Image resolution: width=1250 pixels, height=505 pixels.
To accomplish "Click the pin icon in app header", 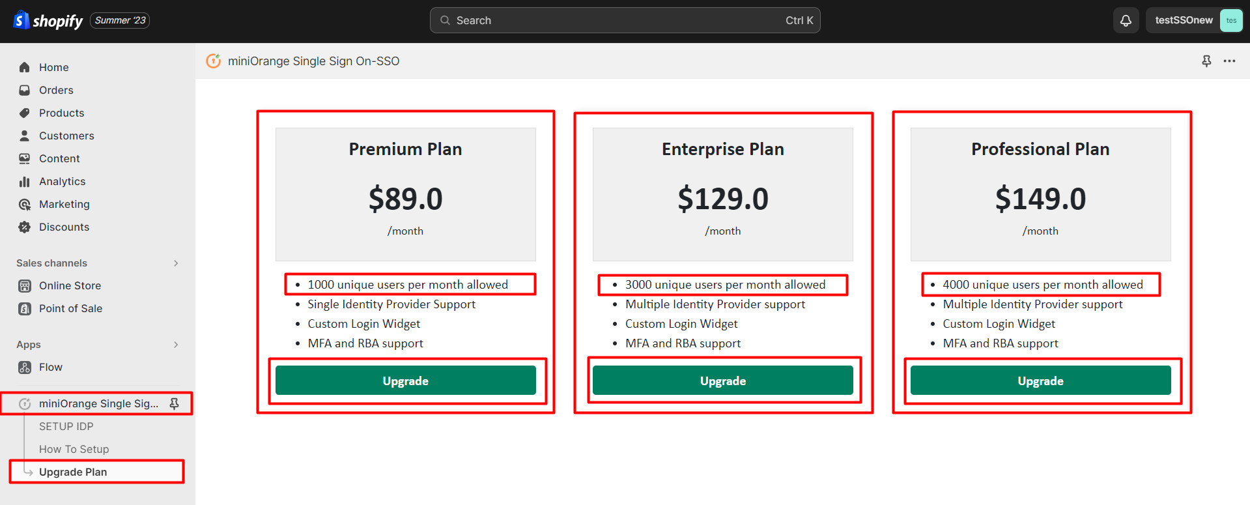I will pos(1206,61).
